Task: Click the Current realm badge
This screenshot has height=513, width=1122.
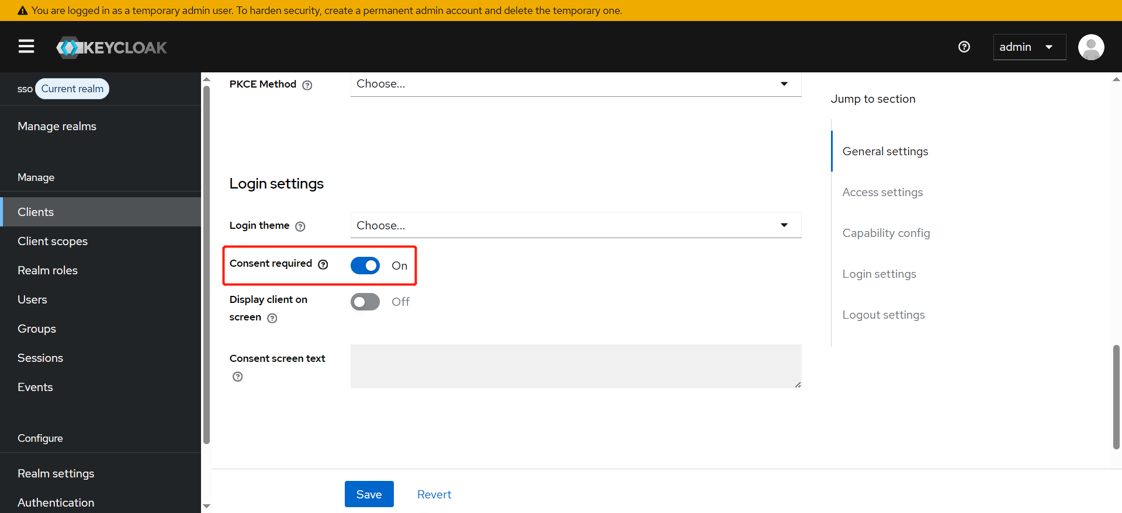Action: click(x=72, y=89)
